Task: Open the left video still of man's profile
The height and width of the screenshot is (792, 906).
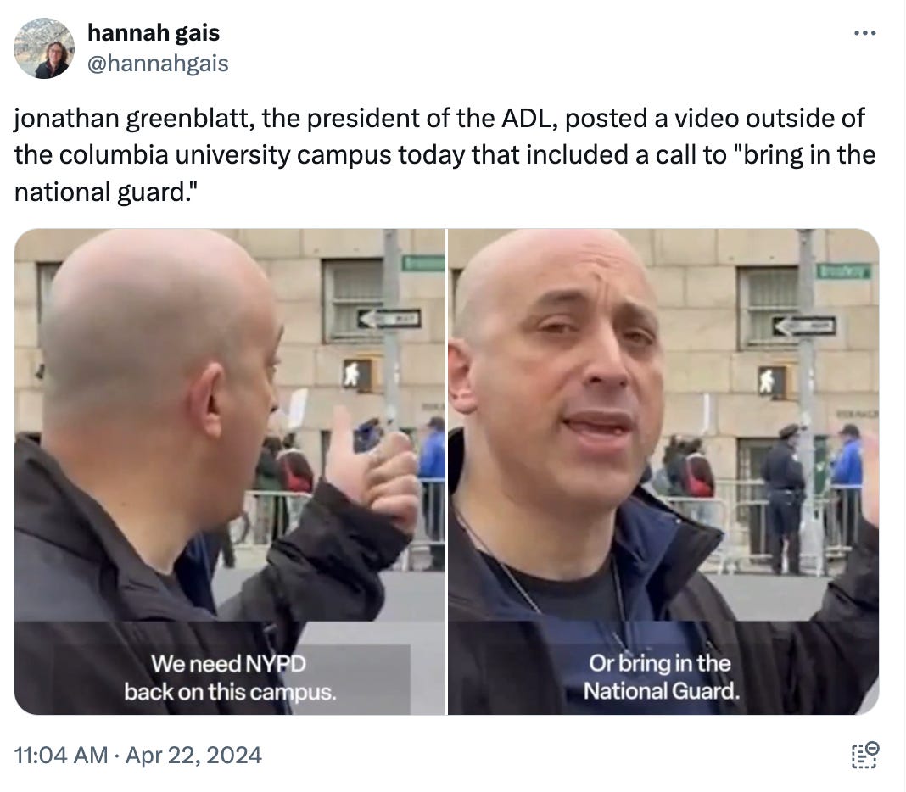Action: (230, 471)
